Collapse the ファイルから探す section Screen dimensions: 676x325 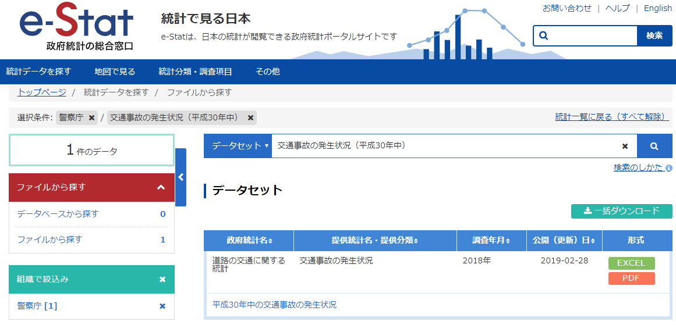point(161,187)
